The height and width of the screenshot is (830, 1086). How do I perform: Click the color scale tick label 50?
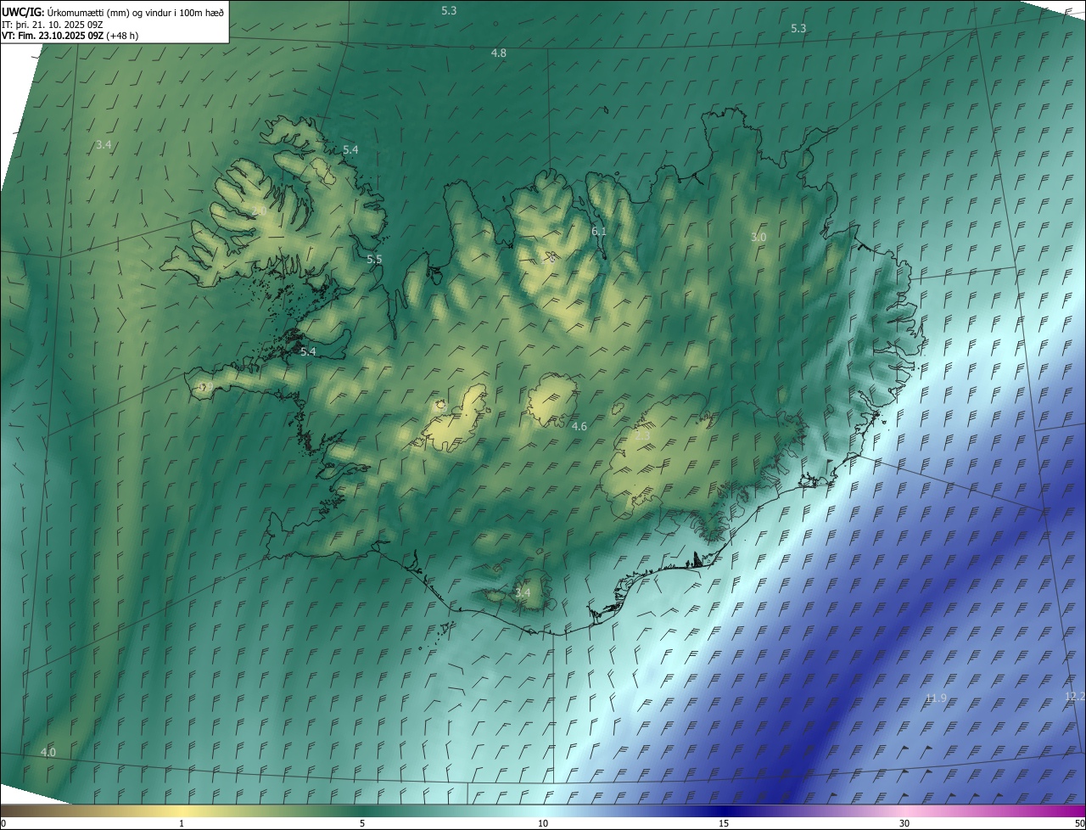(x=1079, y=823)
